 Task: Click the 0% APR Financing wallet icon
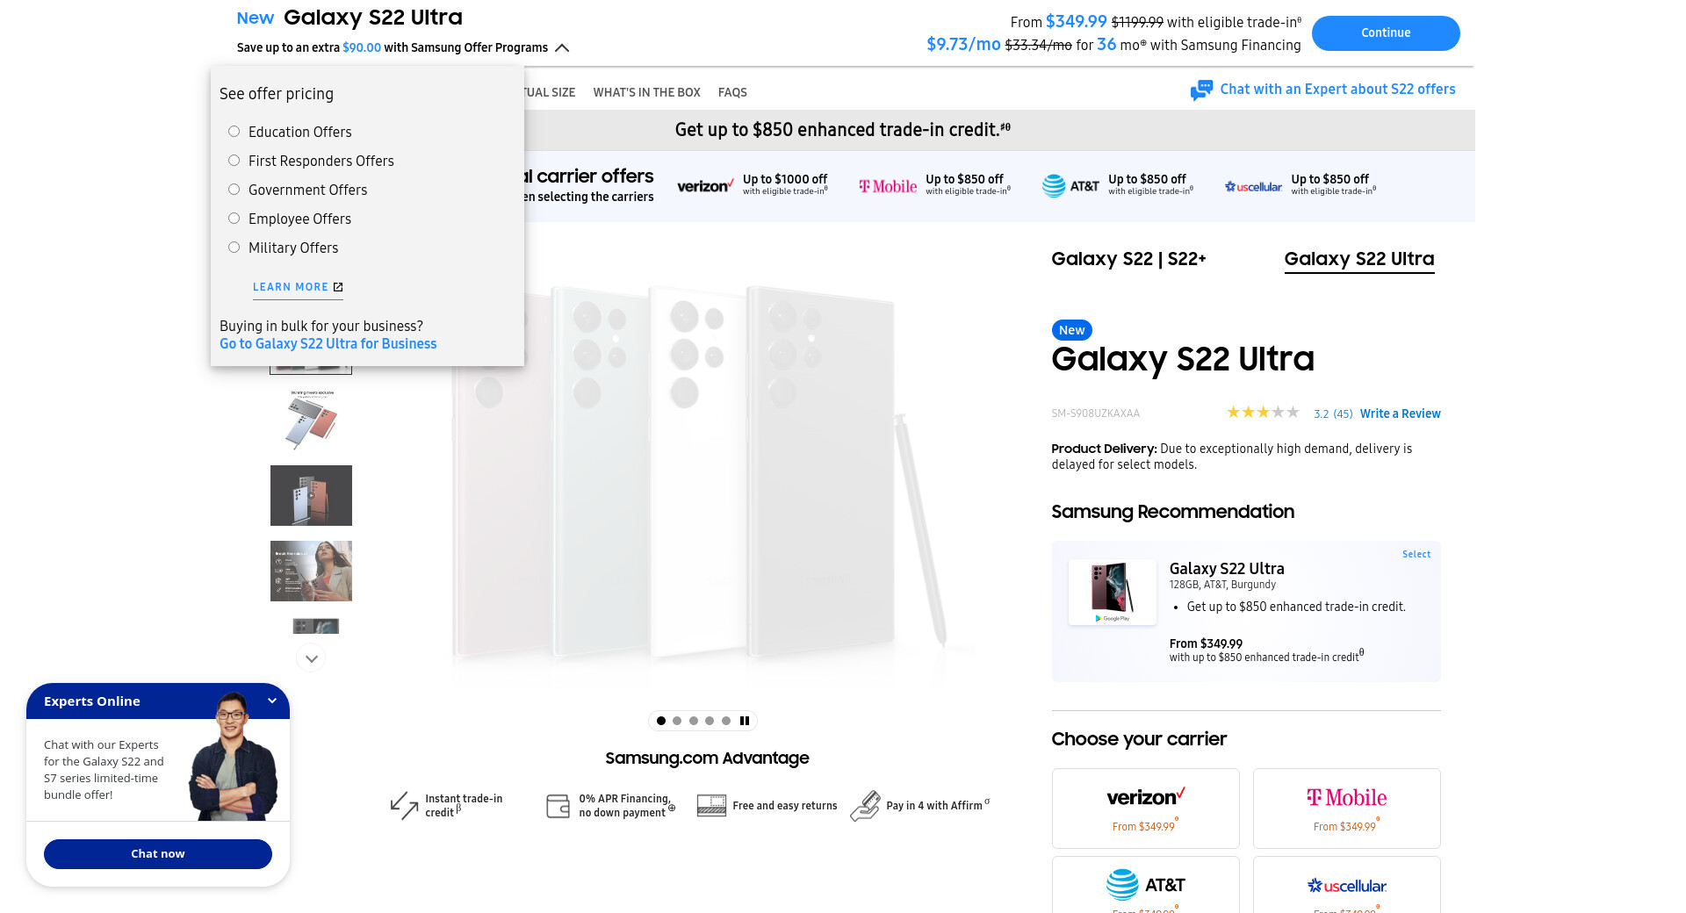coord(558,805)
